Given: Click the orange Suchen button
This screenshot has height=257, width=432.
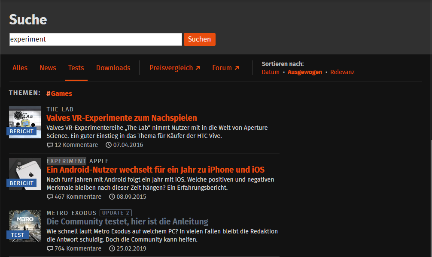Looking at the screenshot, I should [200, 39].
